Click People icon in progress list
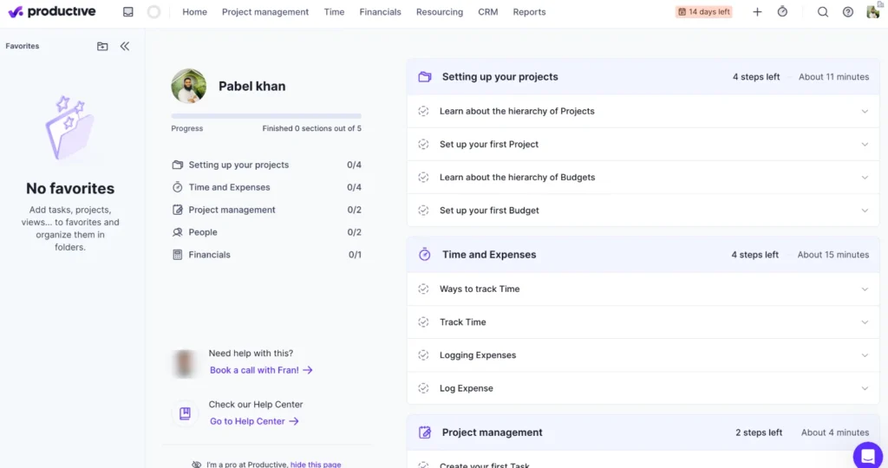888x468 pixels. coord(177,232)
